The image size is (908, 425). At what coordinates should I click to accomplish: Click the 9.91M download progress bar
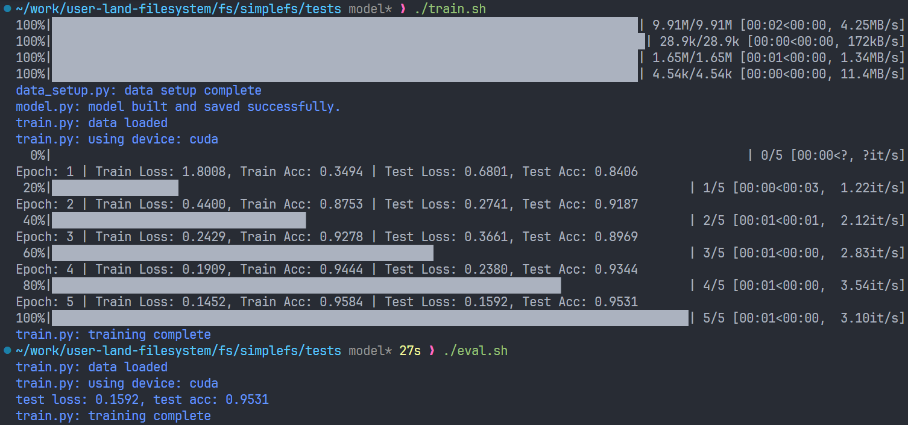click(344, 25)
